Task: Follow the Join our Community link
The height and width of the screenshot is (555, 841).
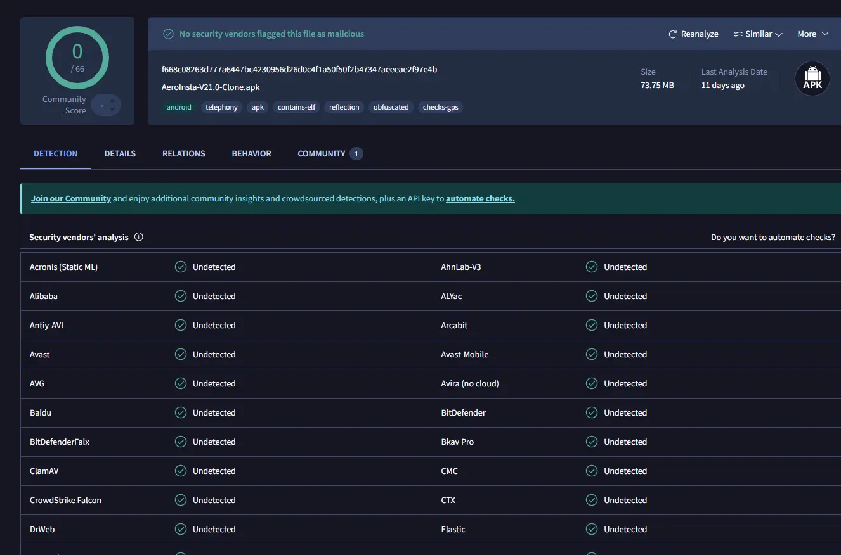Action: [71, 199]
